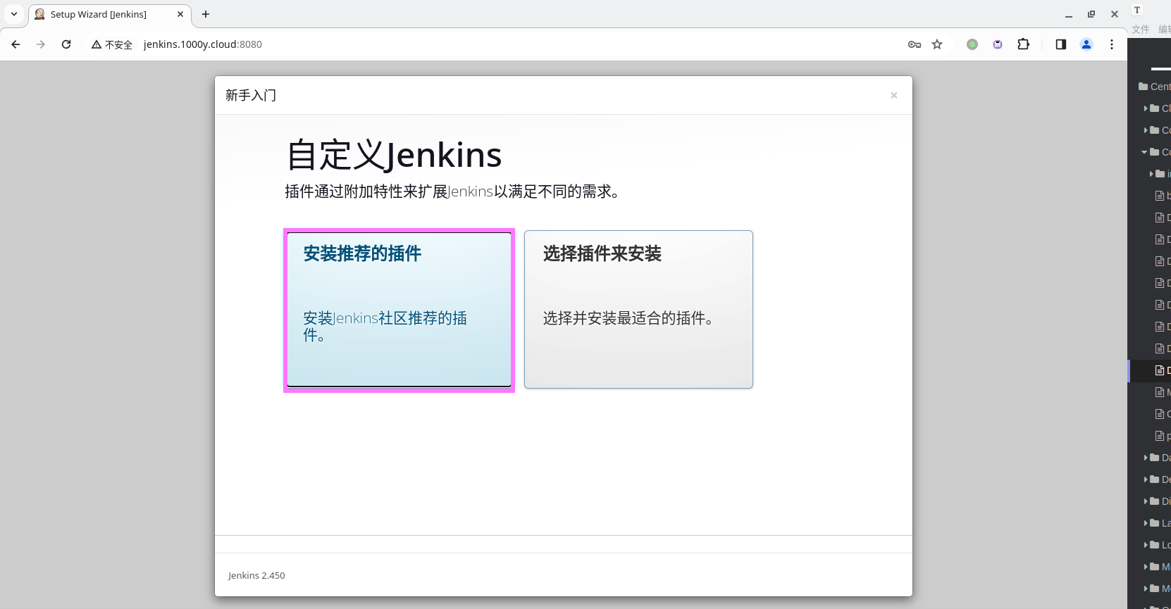The height and width of the screenshot is (609, 1171).
Task: Open the Chrome profile avatar
Action: tap(1086, 44)
